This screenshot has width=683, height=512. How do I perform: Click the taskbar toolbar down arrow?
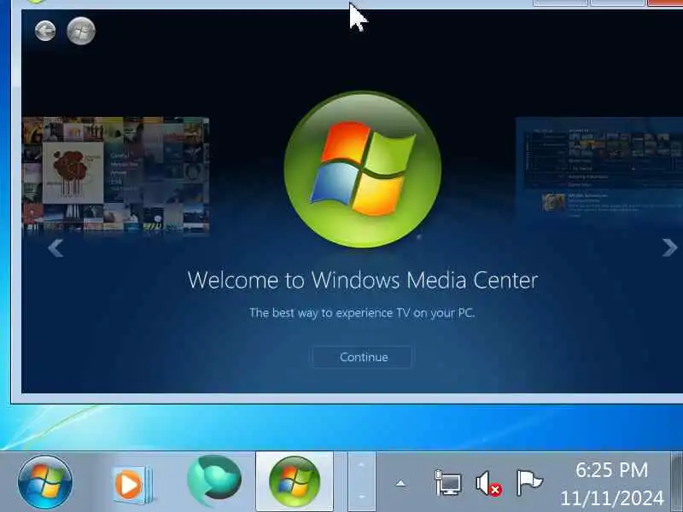click(361, 497)
